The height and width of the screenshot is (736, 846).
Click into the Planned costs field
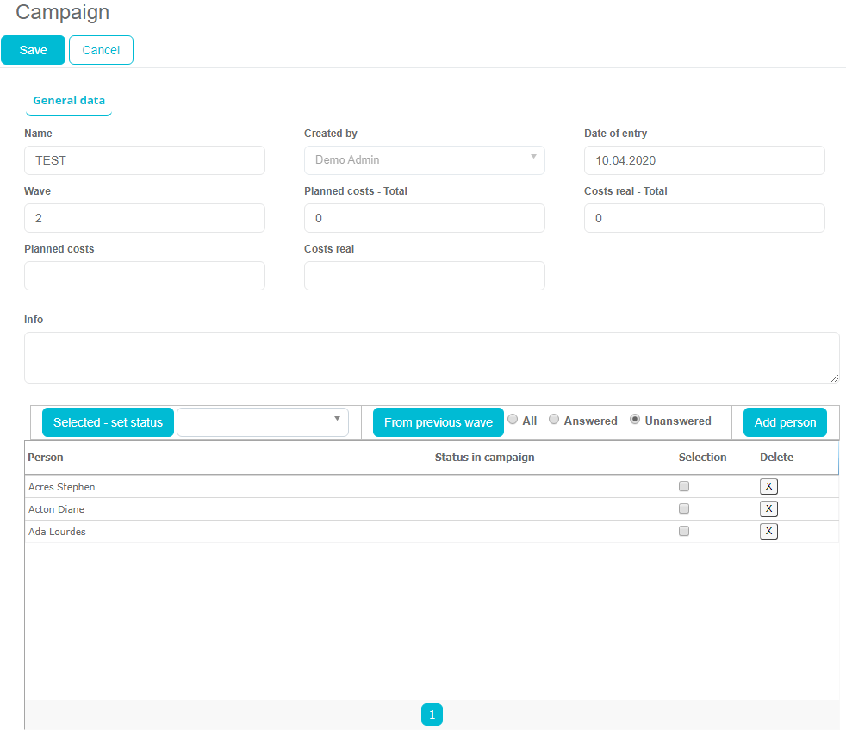coord(145,276)
